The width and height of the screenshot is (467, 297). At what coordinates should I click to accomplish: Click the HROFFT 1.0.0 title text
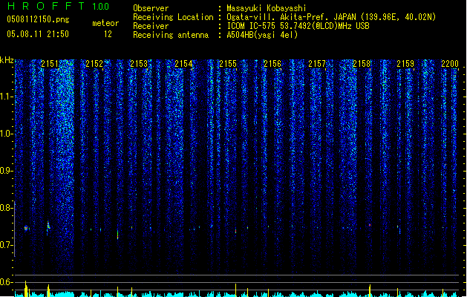[x=58, y=6]
